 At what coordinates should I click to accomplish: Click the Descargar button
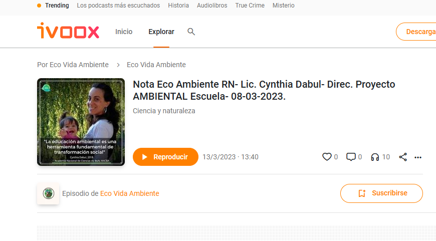416,32
